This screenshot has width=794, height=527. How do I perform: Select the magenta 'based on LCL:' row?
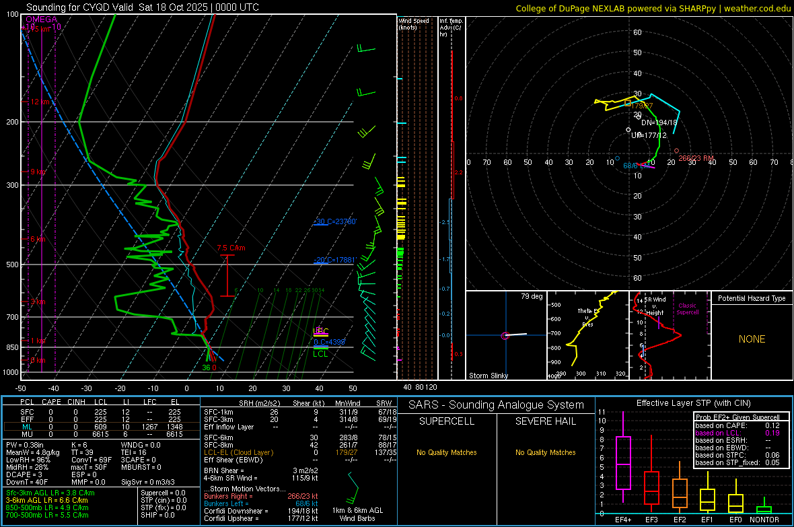737,433
